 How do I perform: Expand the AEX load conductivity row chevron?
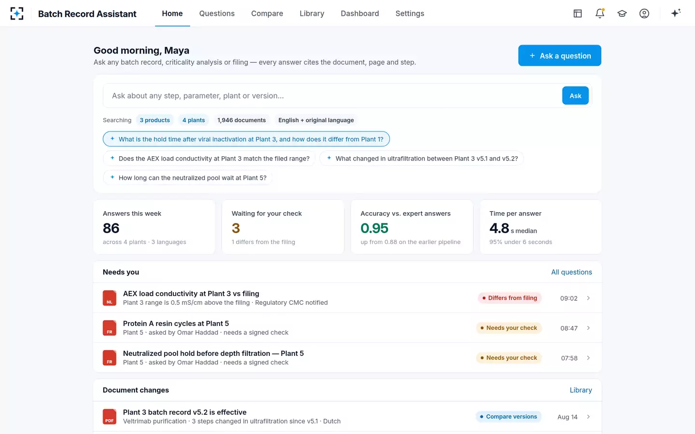(x=588, y=298)
